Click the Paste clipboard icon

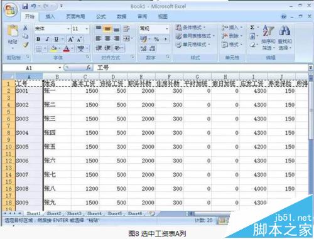pyautogui.click(x=13, y=31)
